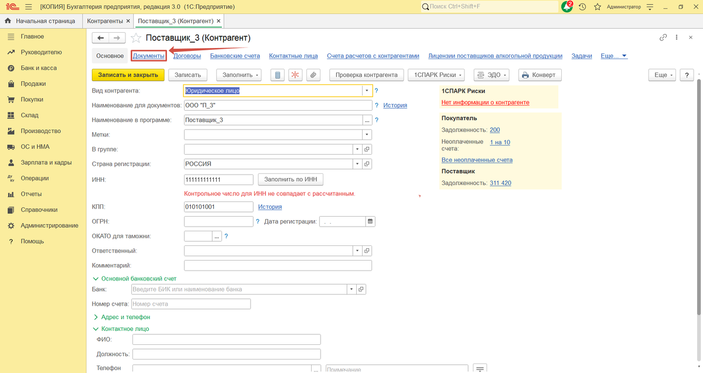Click the Записать и закрыть button
This screenshot has width=703, height=373.
(x=128, y=75)
